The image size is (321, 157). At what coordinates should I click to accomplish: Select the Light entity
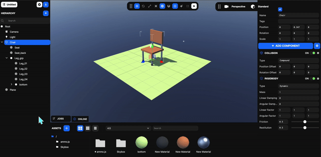(12, 37)
